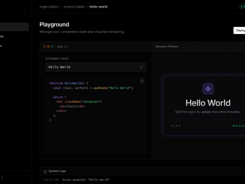Image resolution: width=245 pixels, height=184 pixels.
Task: Click the green dot in App.js header
Action: click(52, 47)
